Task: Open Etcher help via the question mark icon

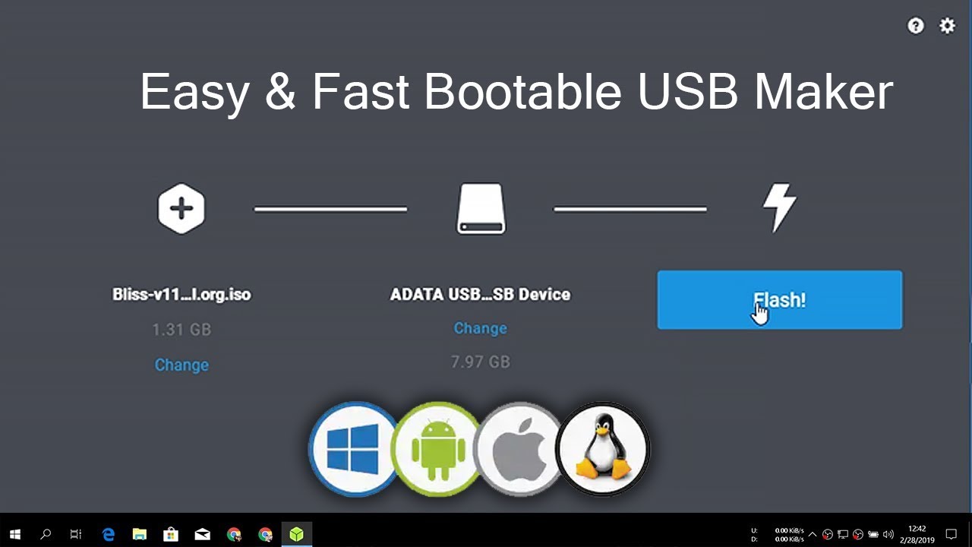Action: coord(916,26)
